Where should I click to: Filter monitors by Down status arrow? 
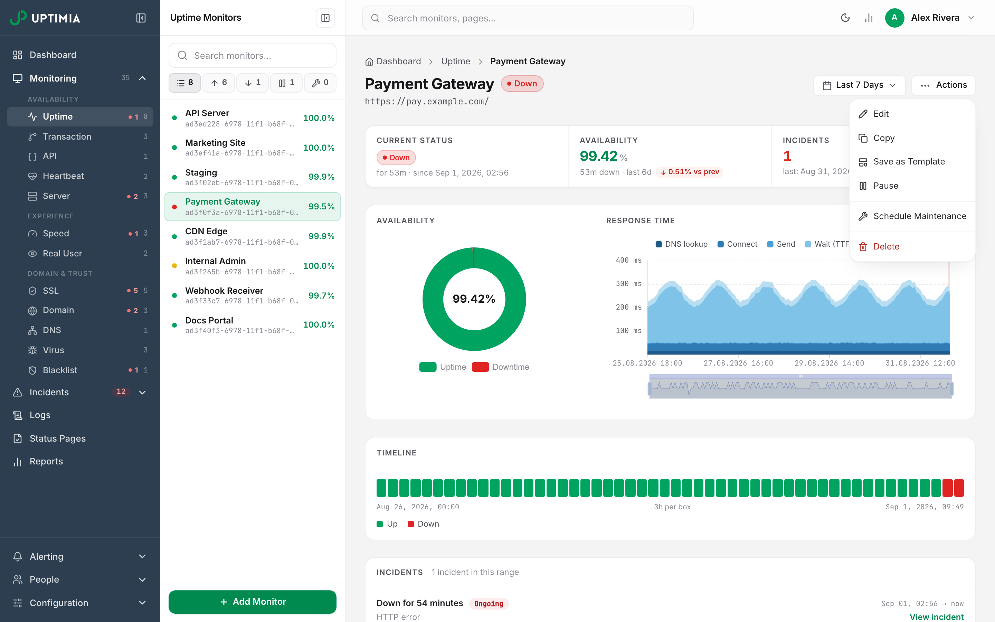pyautogui.click(x=253, y=83)
